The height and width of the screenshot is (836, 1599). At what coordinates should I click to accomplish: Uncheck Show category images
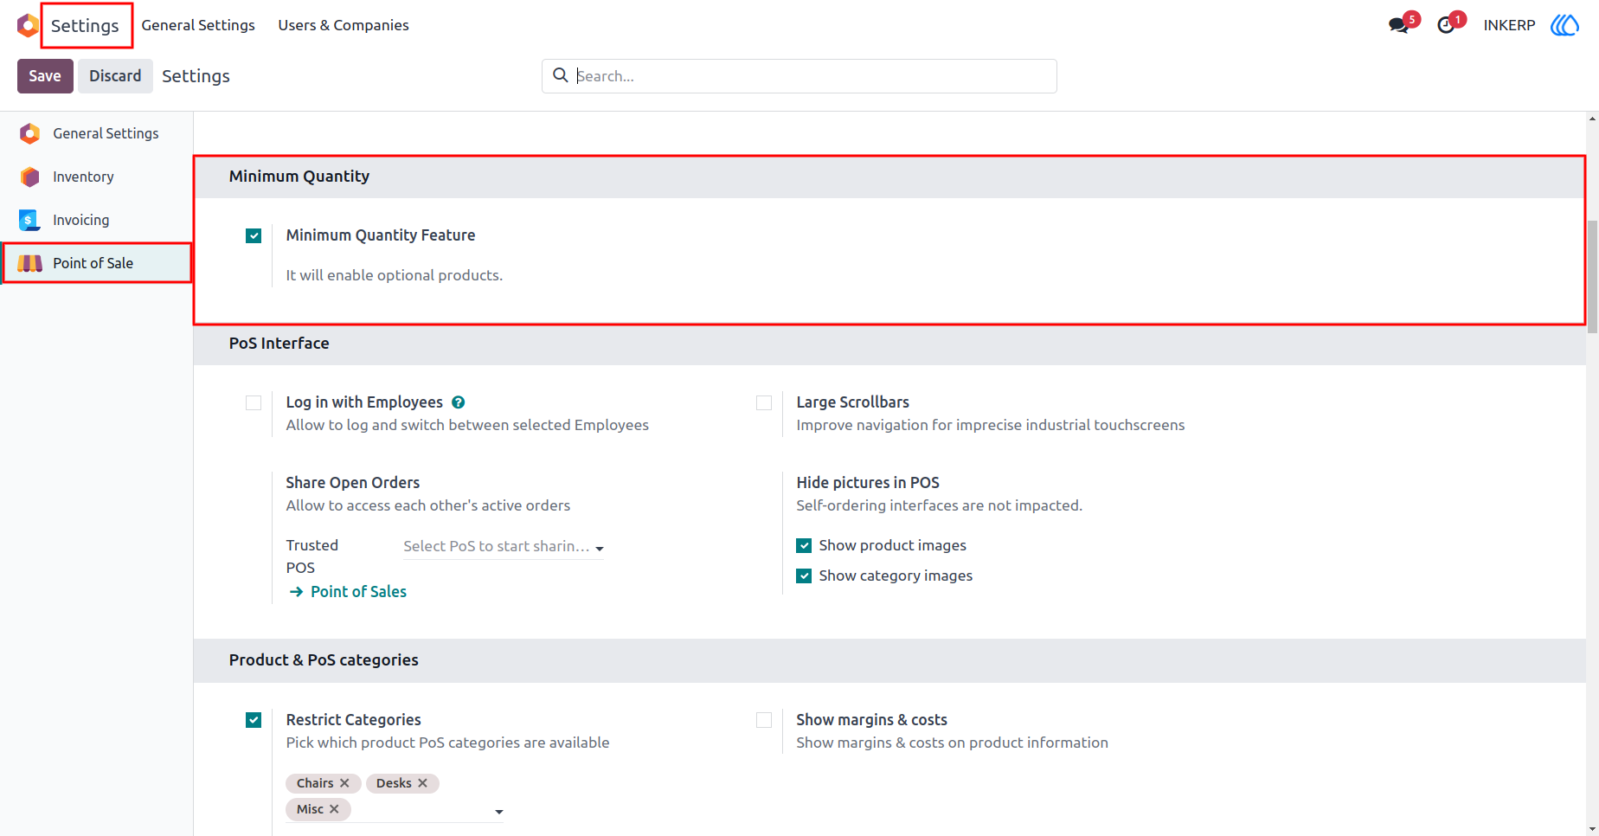804,576
